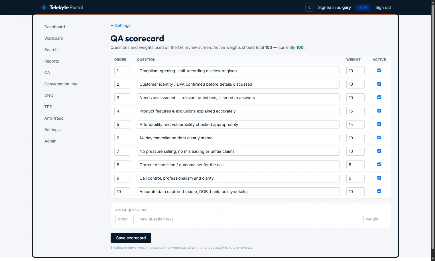
Task: Open Admin section in sidebar
Action: pyautogui.click(x=50, y=141)
